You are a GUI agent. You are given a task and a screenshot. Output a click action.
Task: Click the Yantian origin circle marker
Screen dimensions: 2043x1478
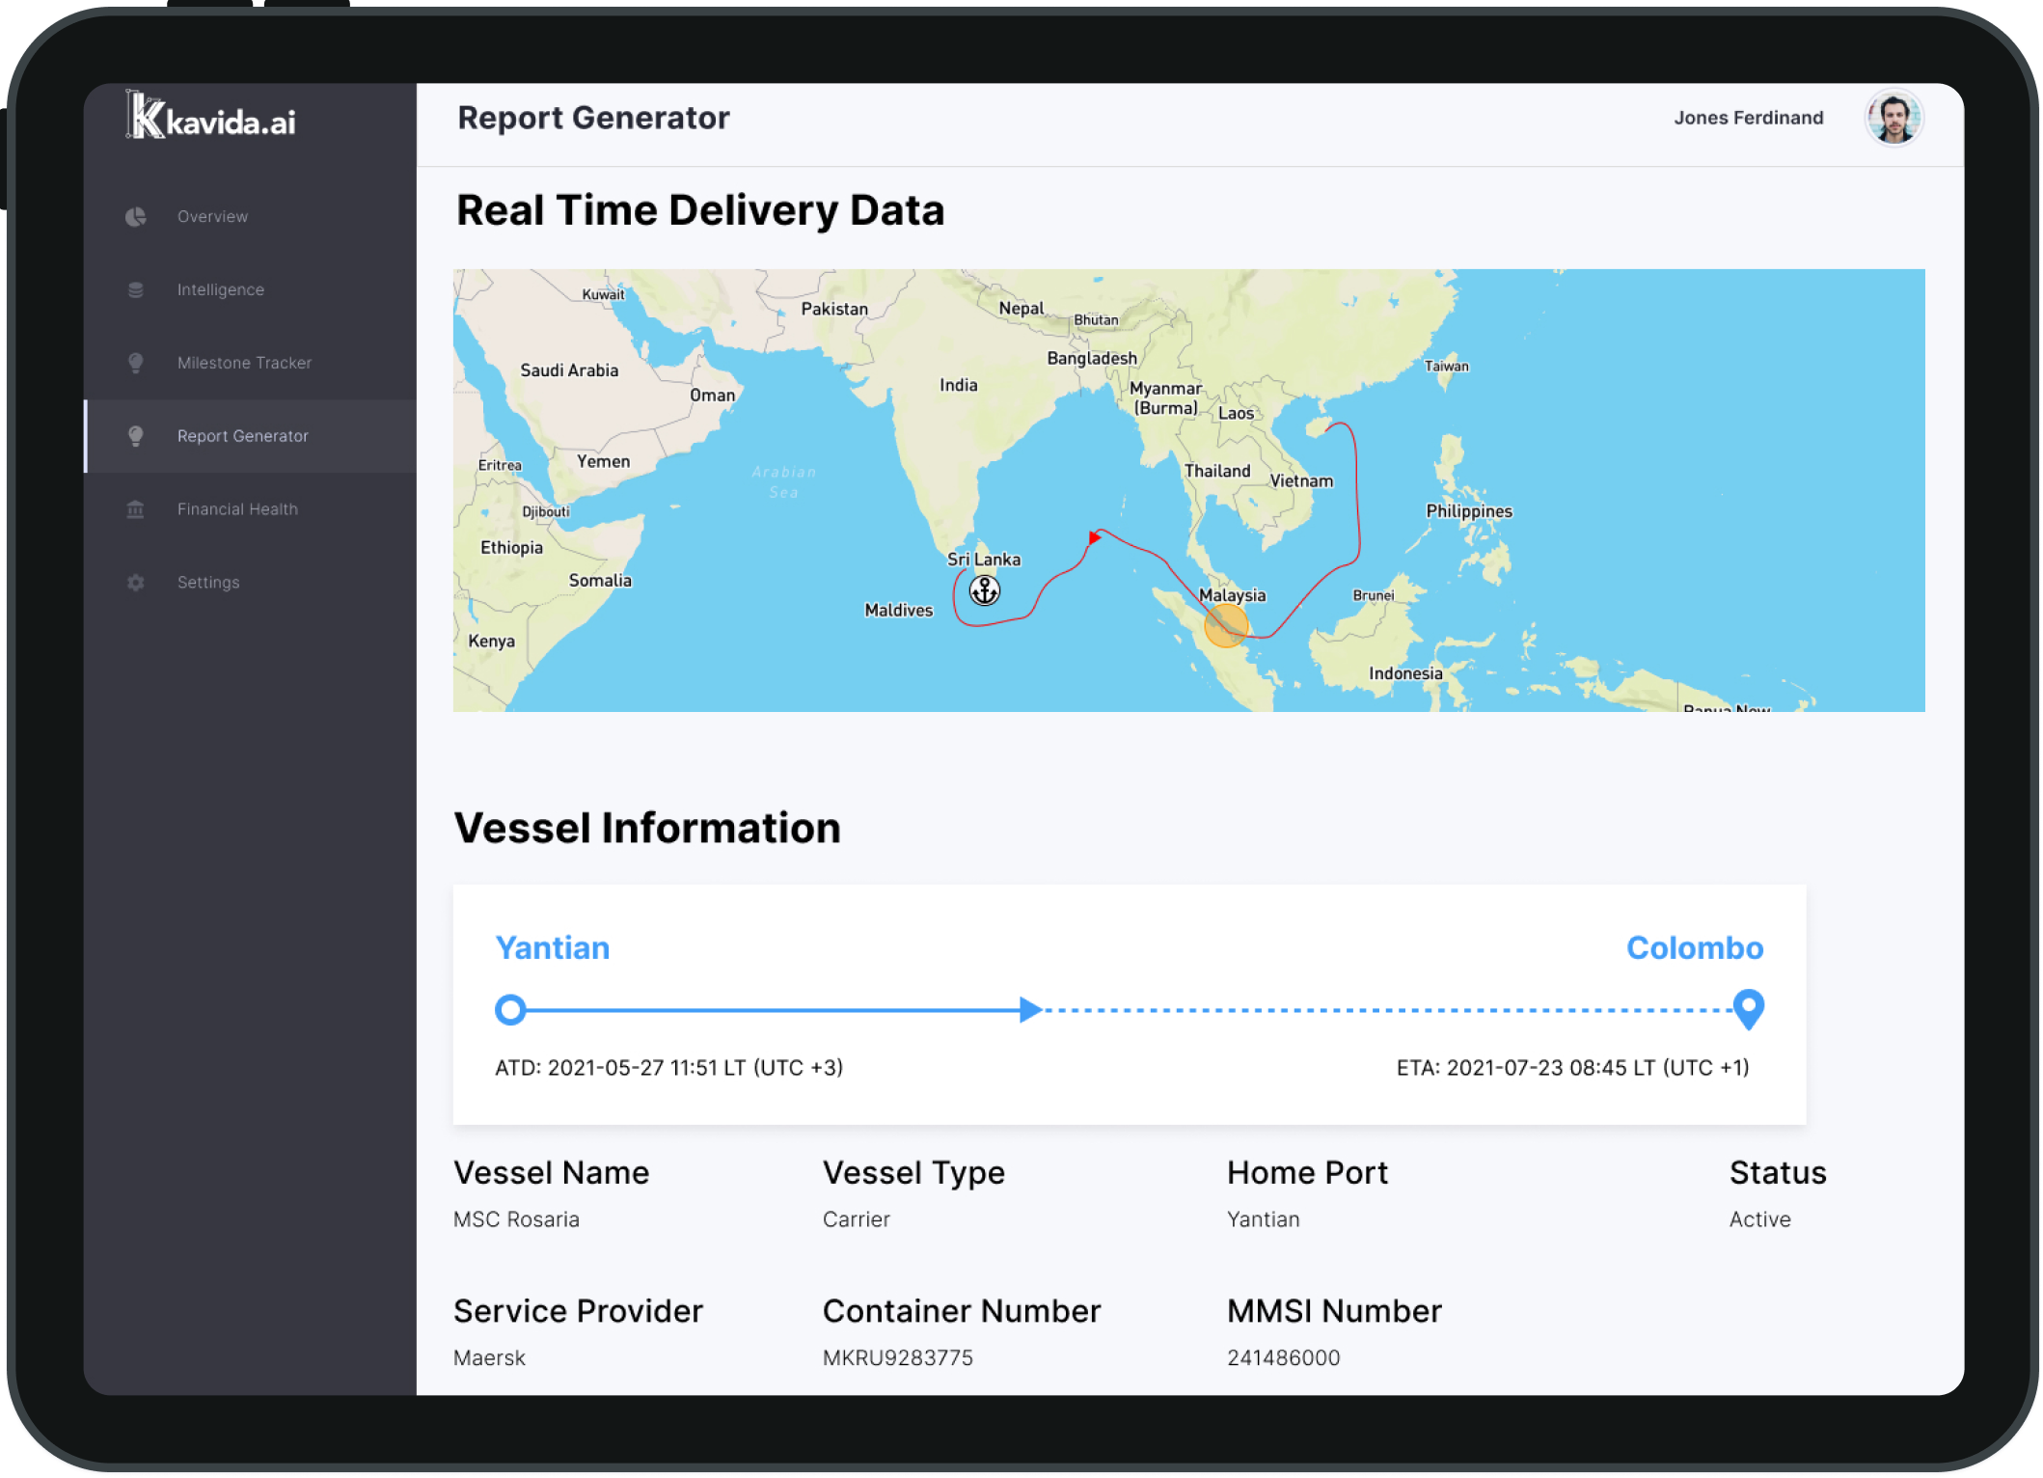[510, 1010]
